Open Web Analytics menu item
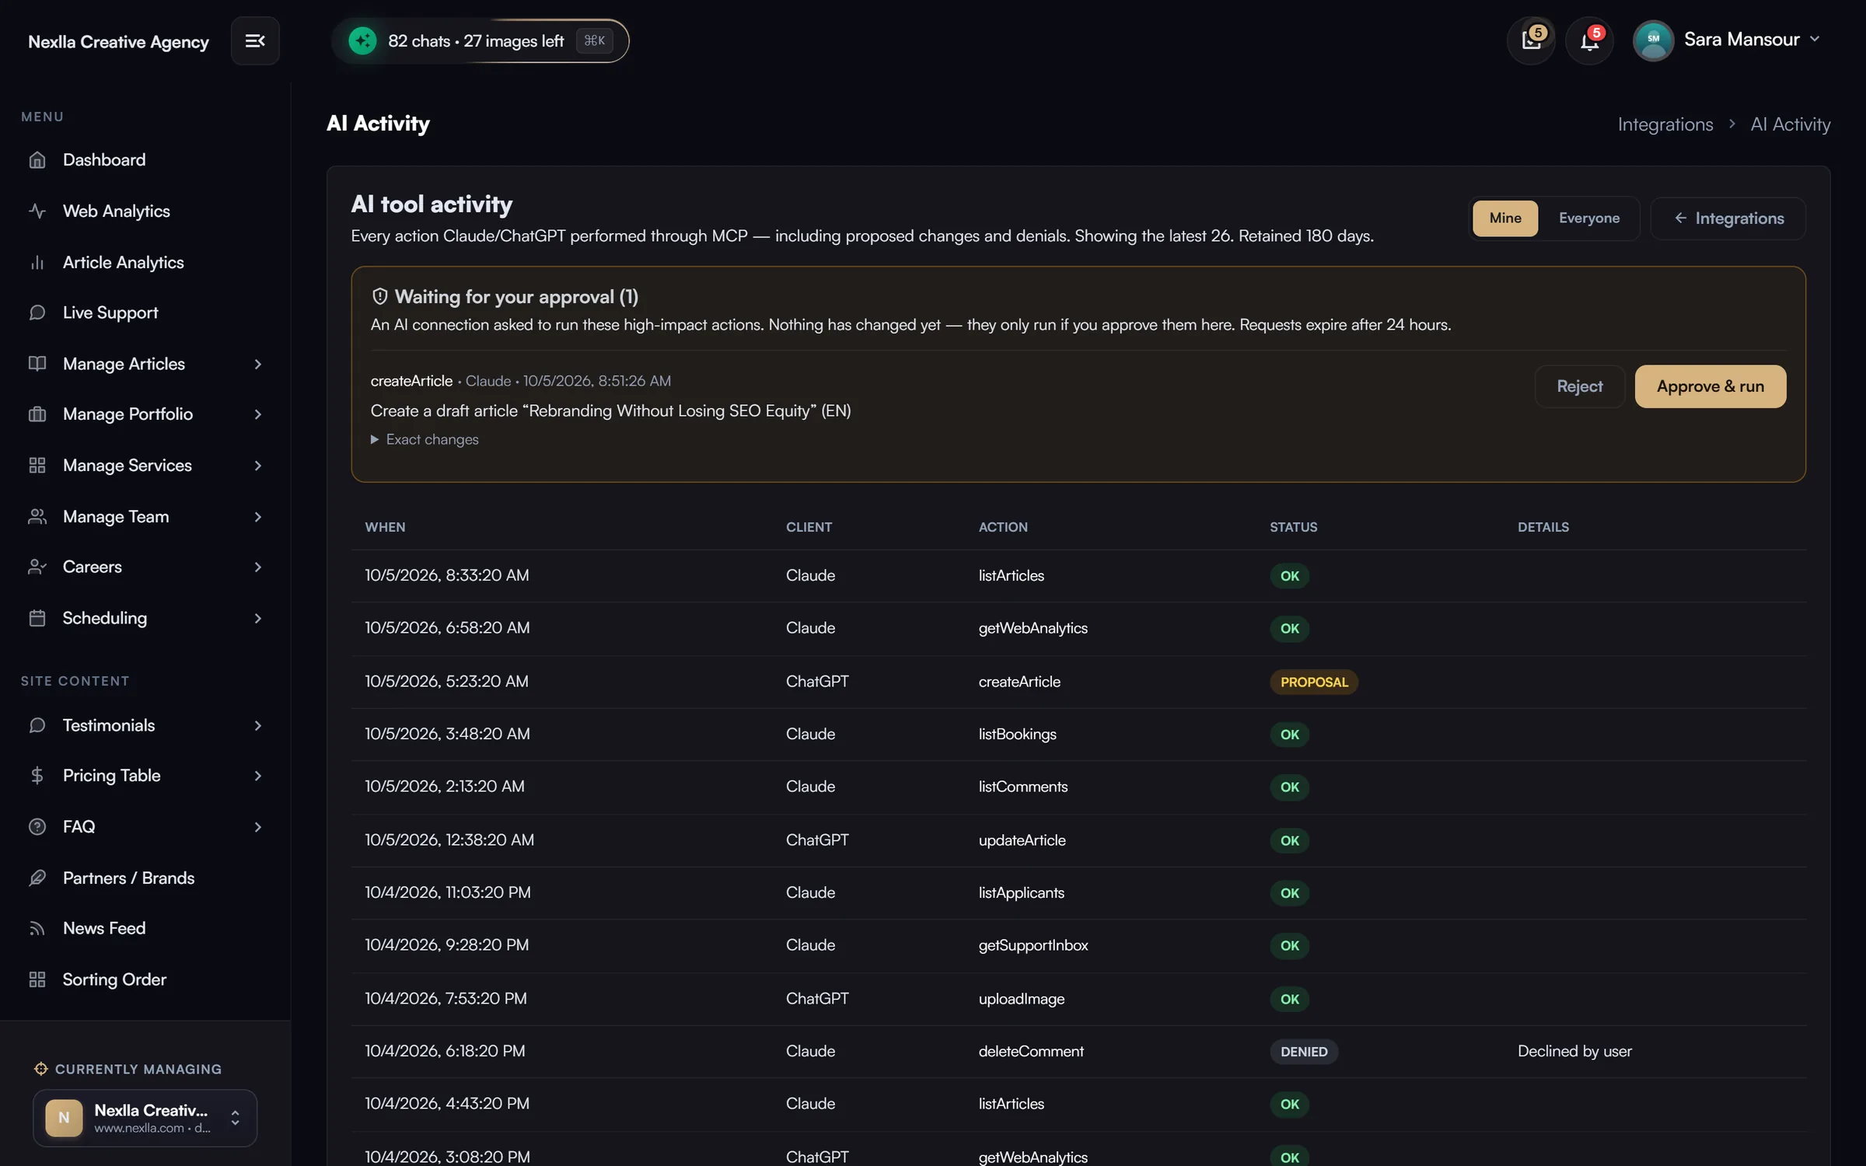 pyautogui.click(x=145, y=211)
